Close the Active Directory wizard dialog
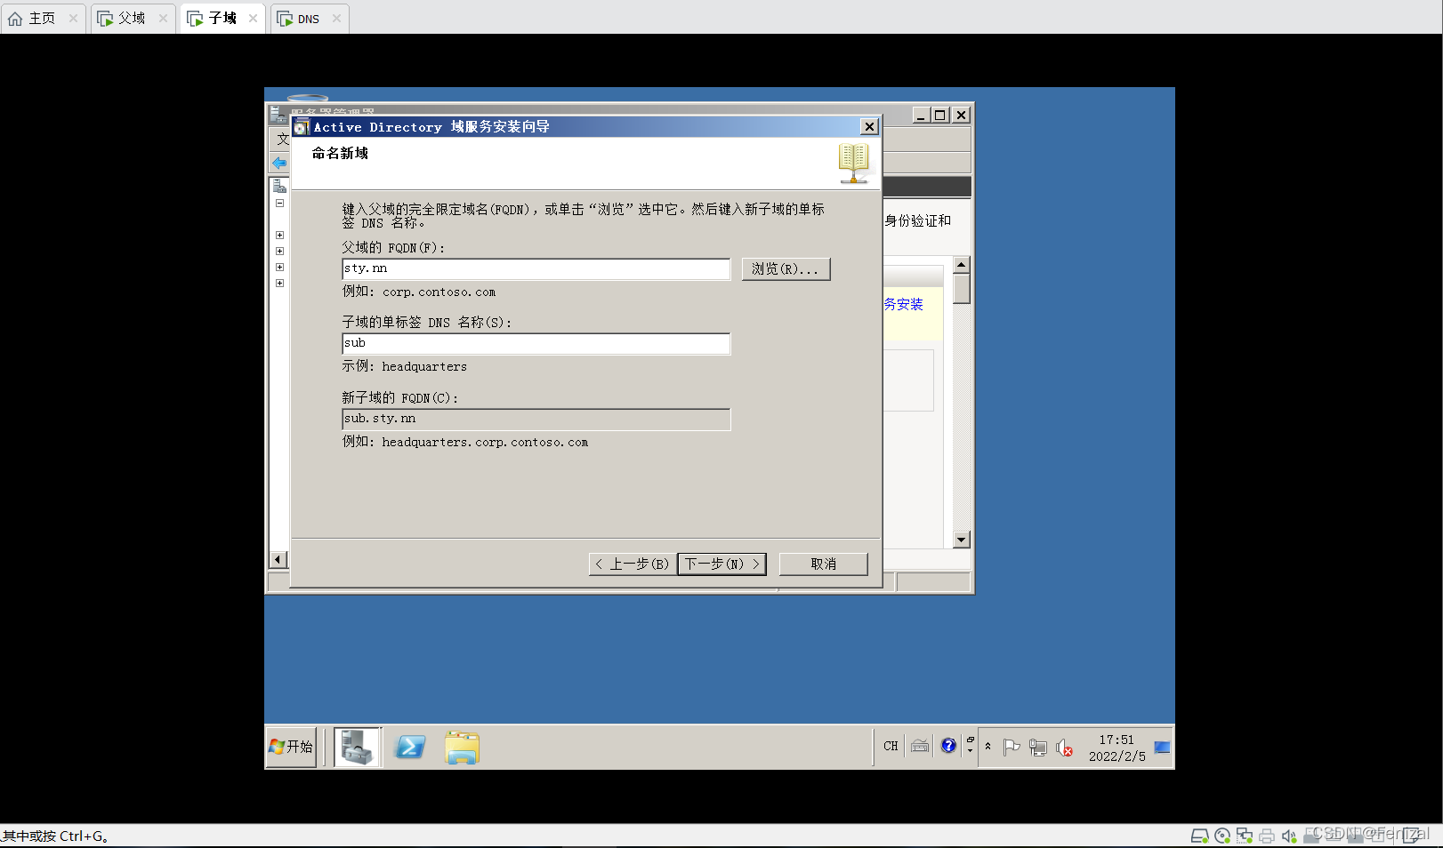 pos(869,126)
